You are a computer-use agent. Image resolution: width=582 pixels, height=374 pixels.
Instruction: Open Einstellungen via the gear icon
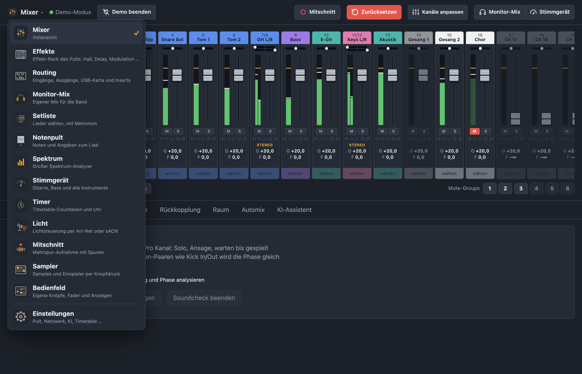pos(21,317)
